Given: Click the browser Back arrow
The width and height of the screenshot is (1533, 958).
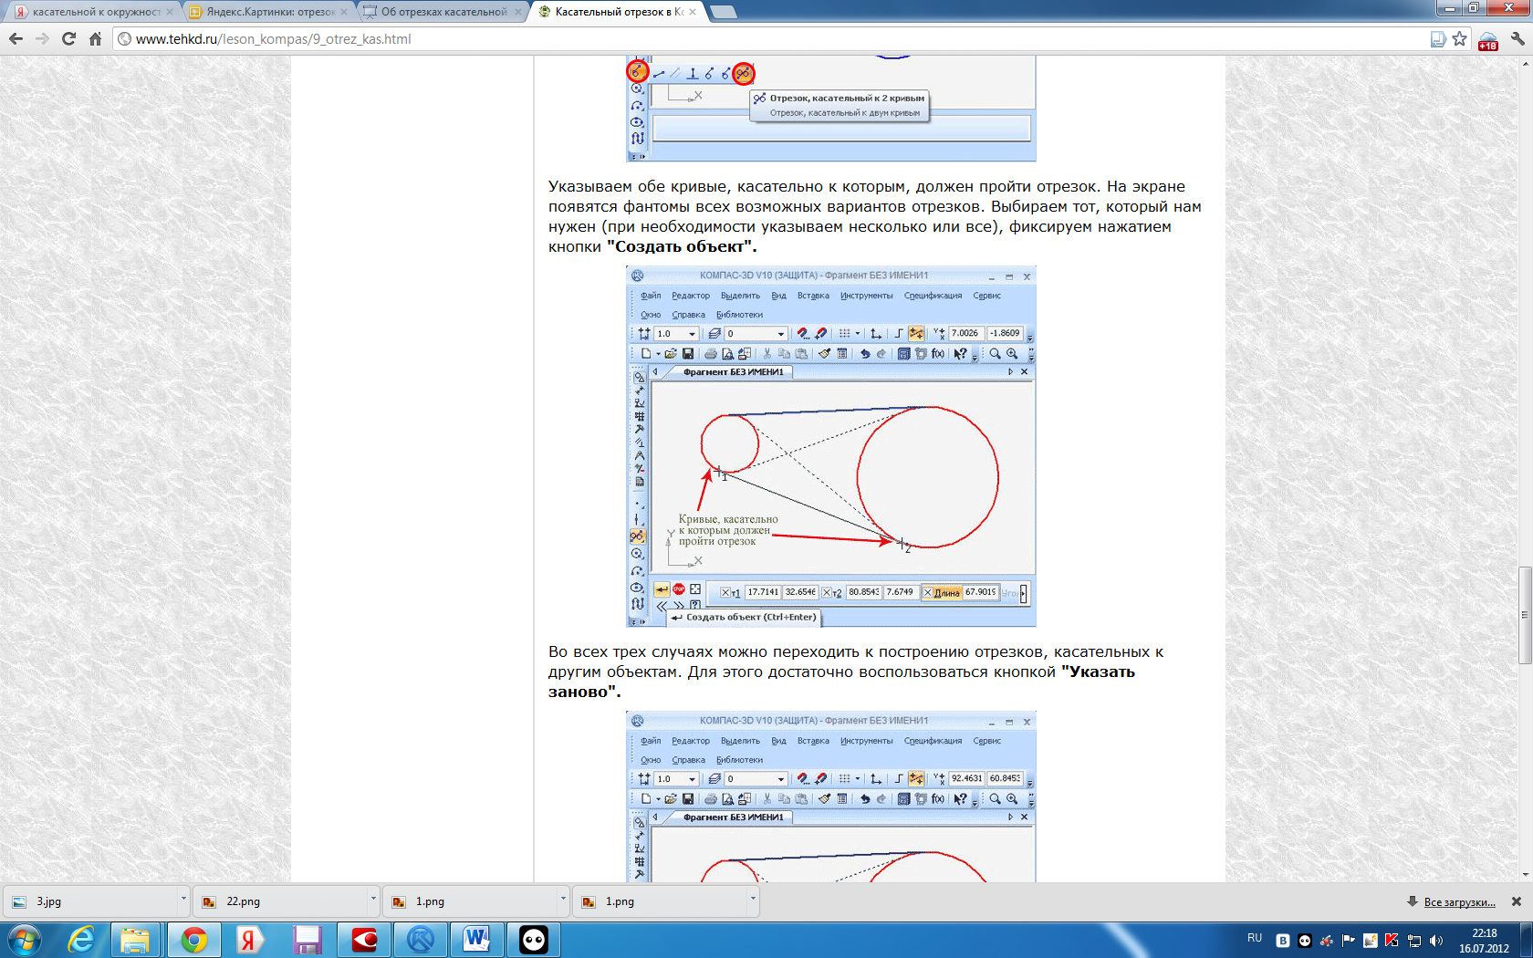Looking at the screenshot, I should (x=16, y=39).
